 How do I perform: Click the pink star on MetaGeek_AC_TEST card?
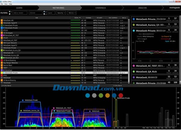tap(134, 66)
